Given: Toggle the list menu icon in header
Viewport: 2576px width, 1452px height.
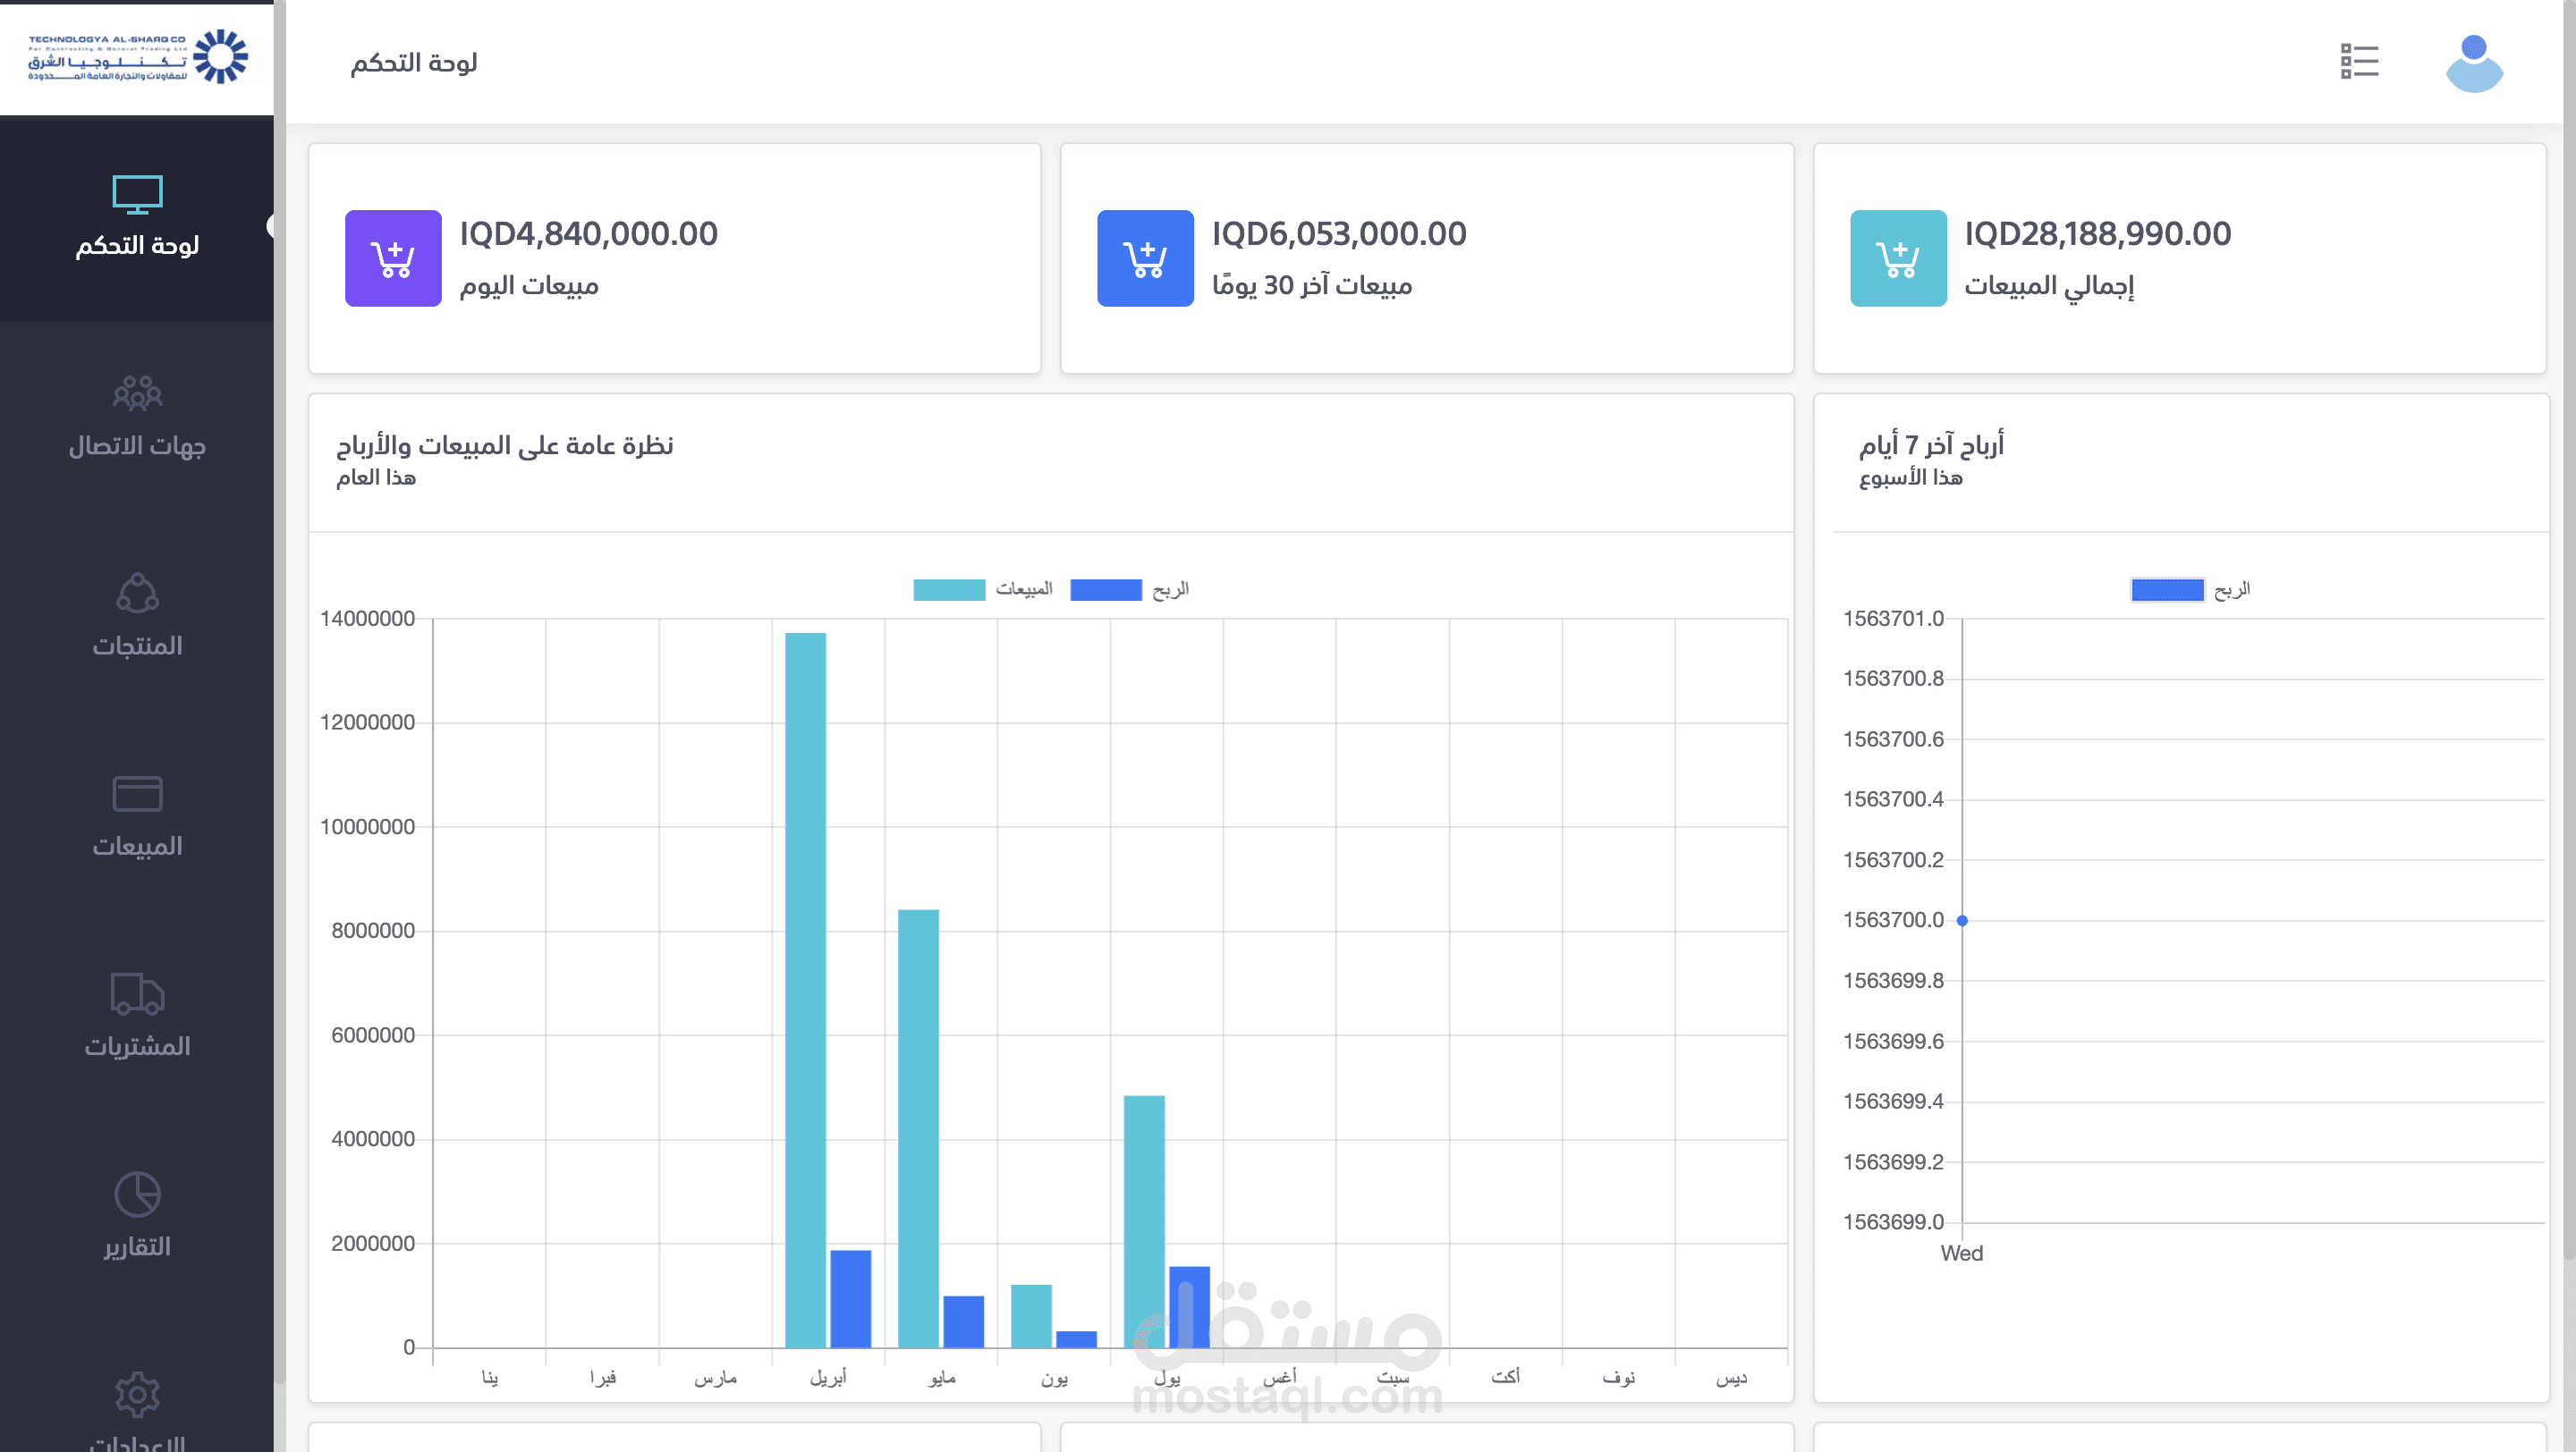Looking at the screenshot, I should pyautogui.click(x=2359, y=61).
